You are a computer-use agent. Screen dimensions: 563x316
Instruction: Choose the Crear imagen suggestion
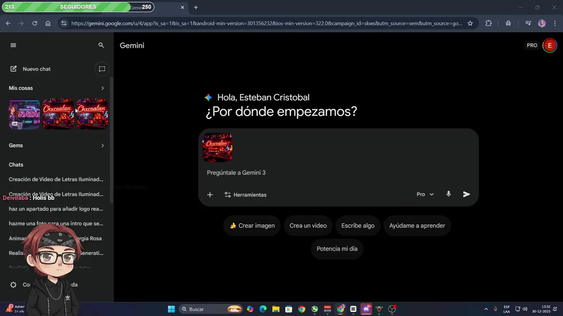click(252, 226)
